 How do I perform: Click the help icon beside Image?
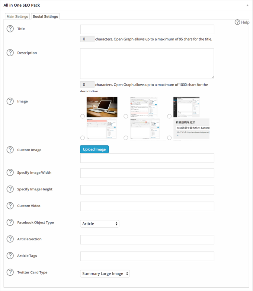pos(10,101)
